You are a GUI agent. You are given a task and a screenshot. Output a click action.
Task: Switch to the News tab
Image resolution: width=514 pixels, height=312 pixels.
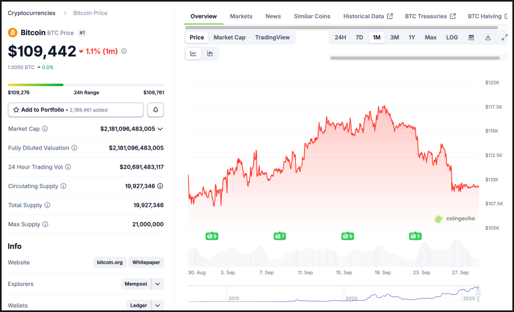tap(273, 16)
